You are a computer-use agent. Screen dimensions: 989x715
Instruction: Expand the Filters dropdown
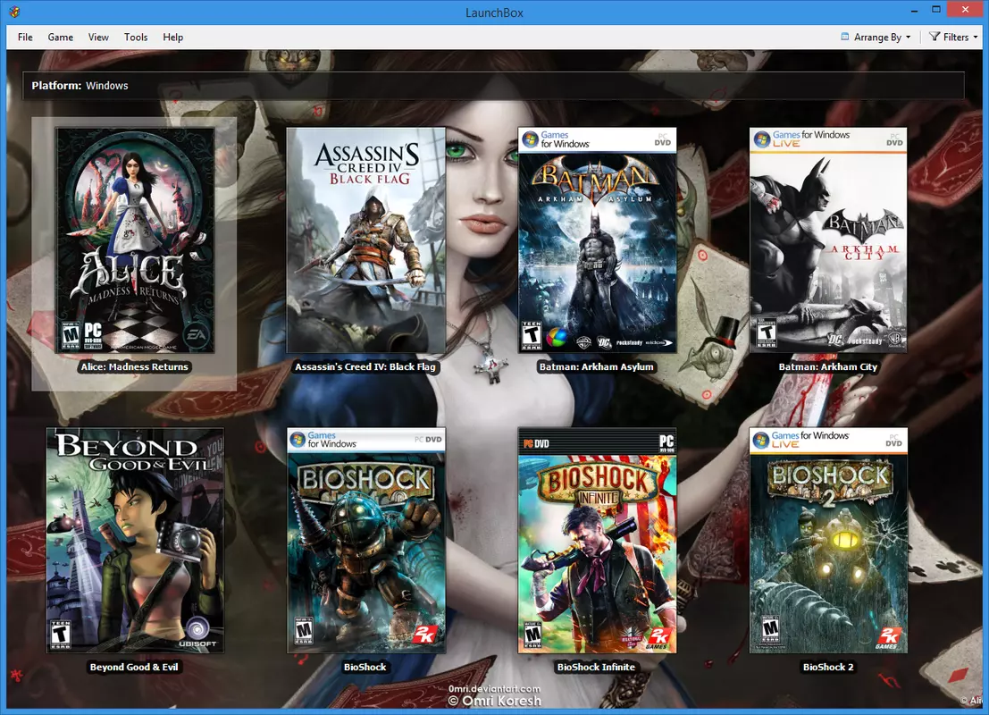click(x=953, y=38)
